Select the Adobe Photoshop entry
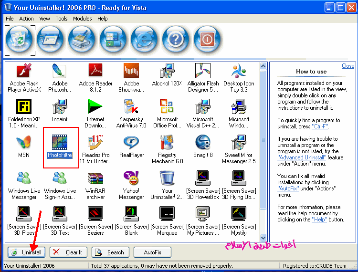The height and width of the screenshot is (272, 358). tap(60, 78)
